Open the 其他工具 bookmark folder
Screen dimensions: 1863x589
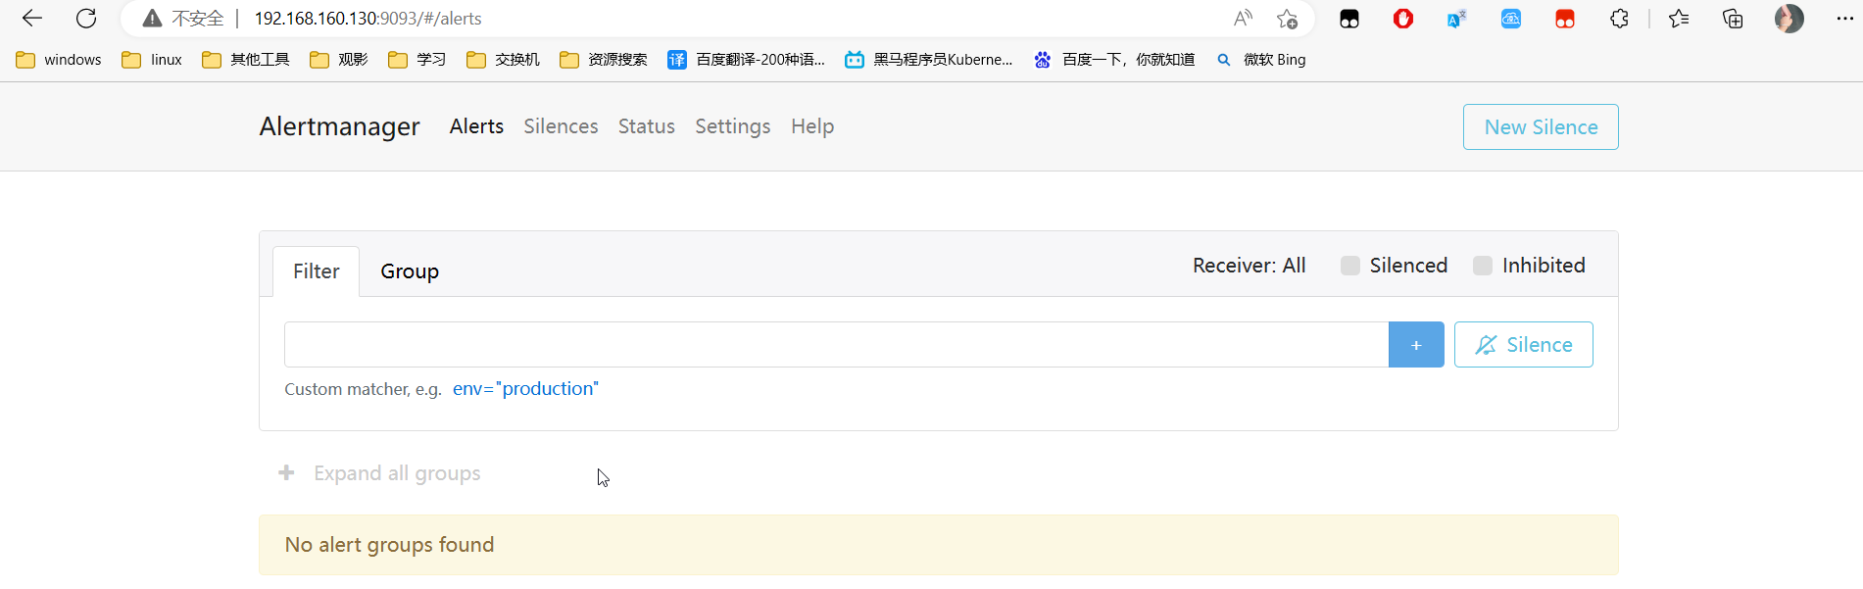click(246, 60)
